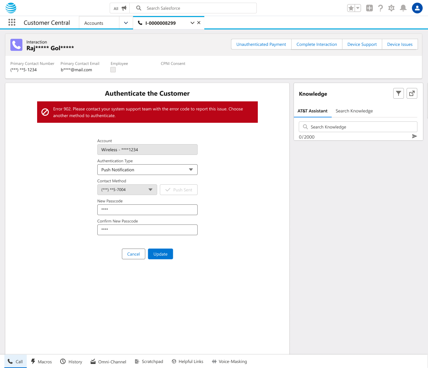Image resolution: width=428 pixels, height=368 pixels.
Task: Open the Favorites star icon
Action: pos(351,8)
